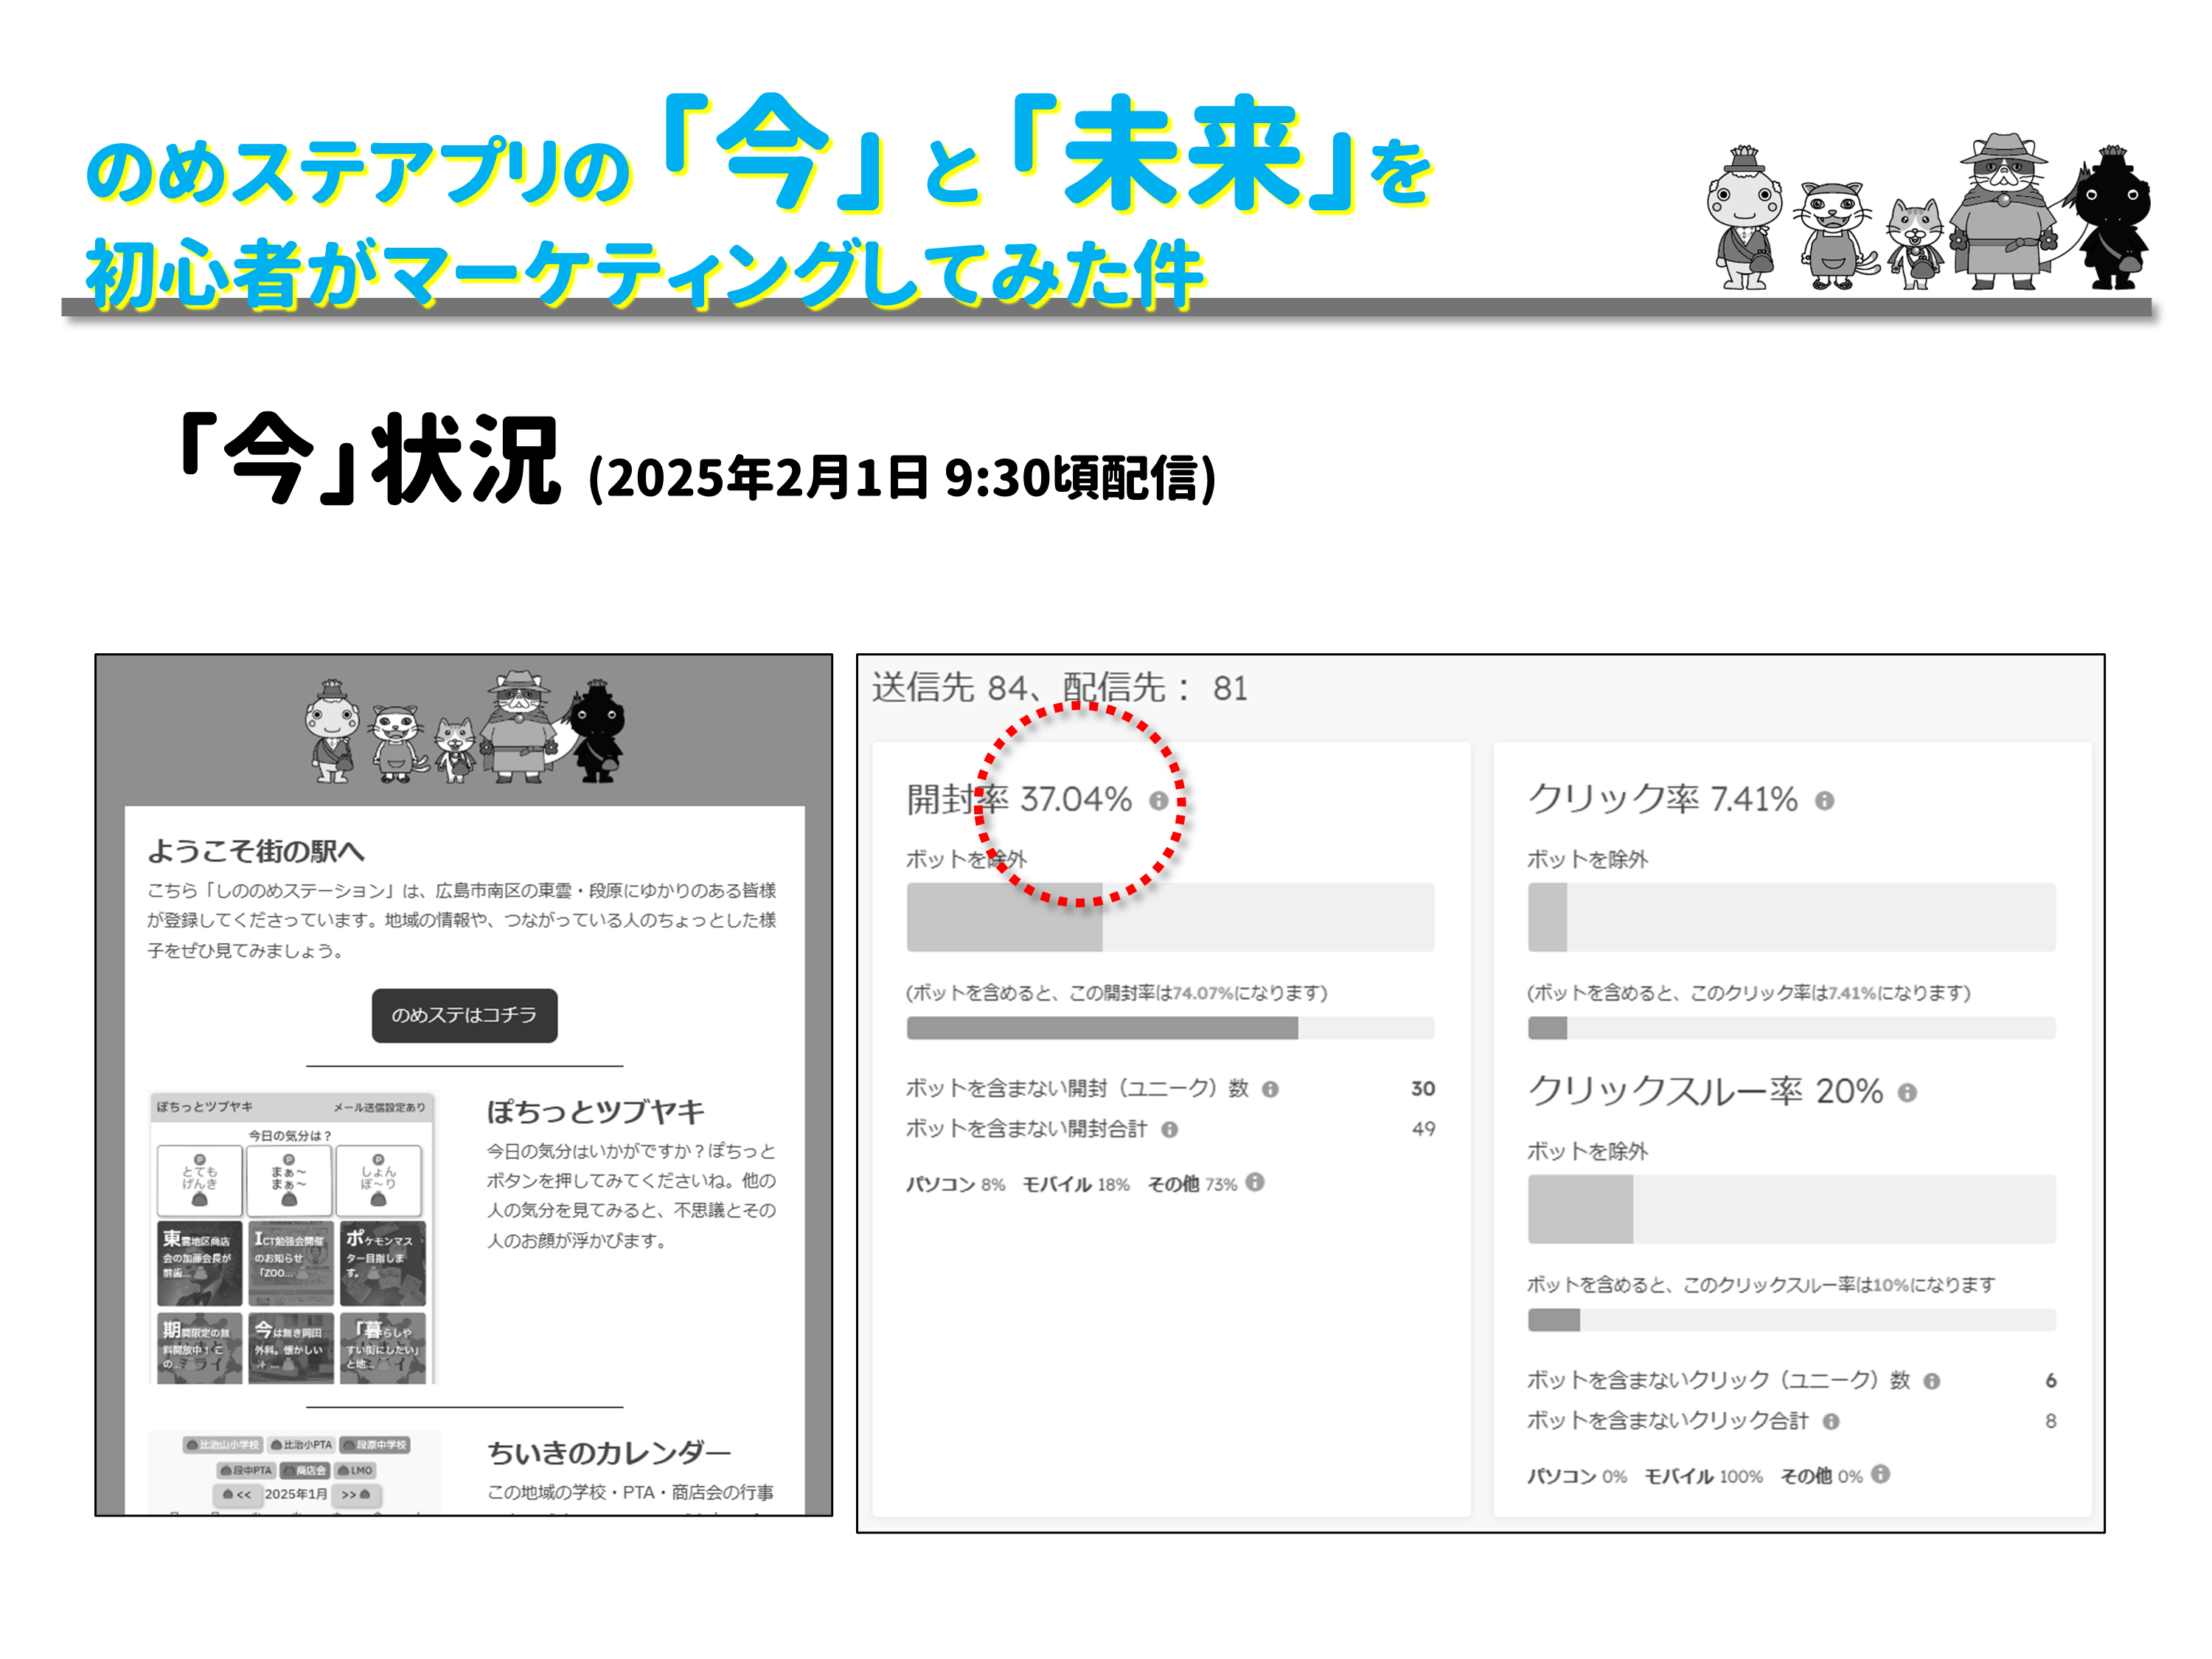Image resolution: width=2212 pixels, height=1659 pixels.
Task: Show info for ボットを含まない開封合計
Action: (1169, 1129)
